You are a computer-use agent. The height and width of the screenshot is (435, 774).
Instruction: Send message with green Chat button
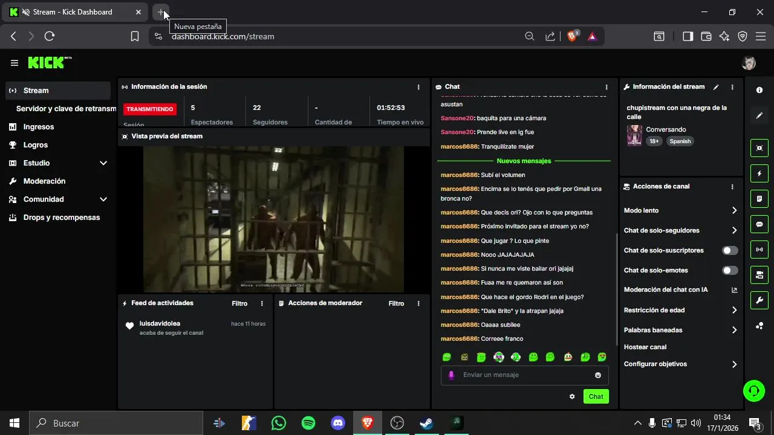point(596,396)
